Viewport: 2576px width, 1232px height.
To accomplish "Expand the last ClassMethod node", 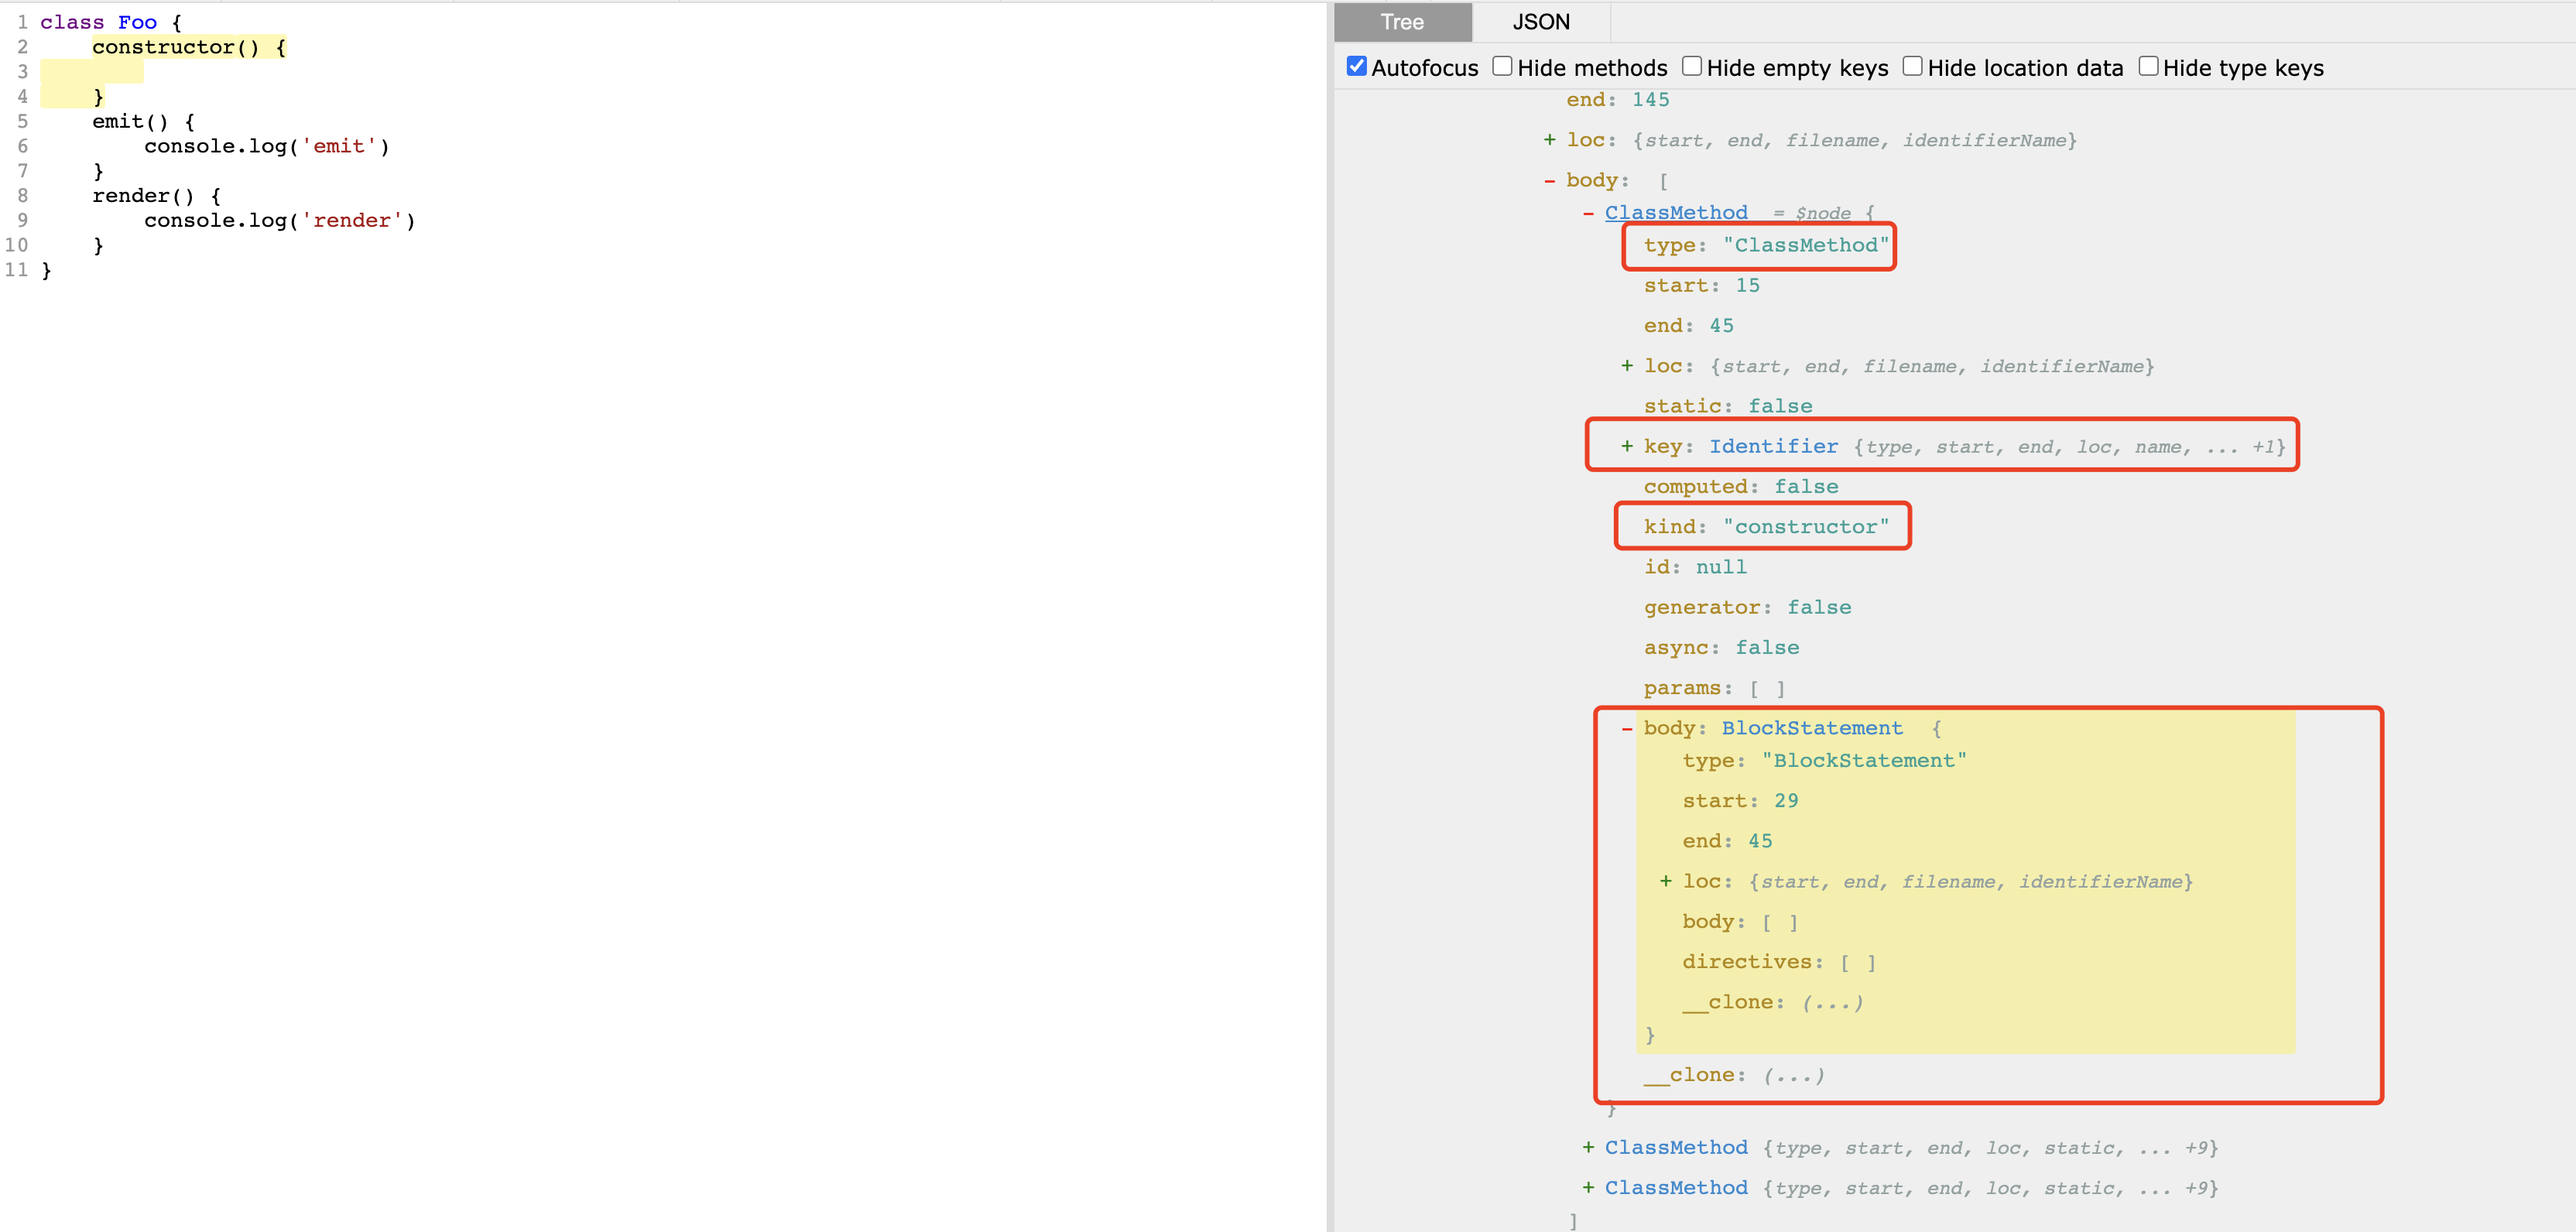I will 1588,1187.
